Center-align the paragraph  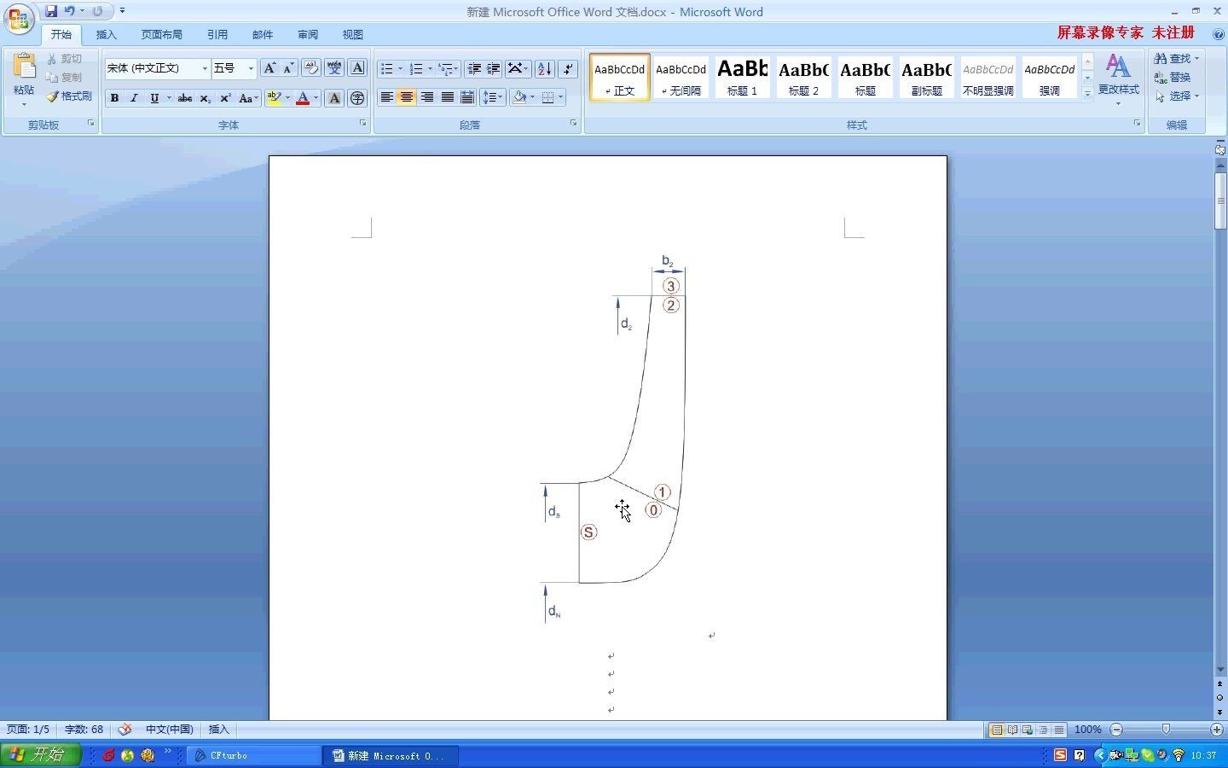tap(407, 97)
